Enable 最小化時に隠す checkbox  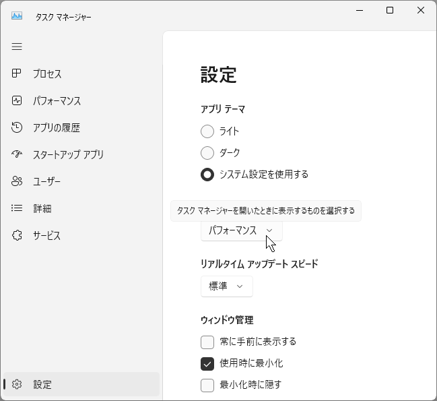click(x=207, y=385)
